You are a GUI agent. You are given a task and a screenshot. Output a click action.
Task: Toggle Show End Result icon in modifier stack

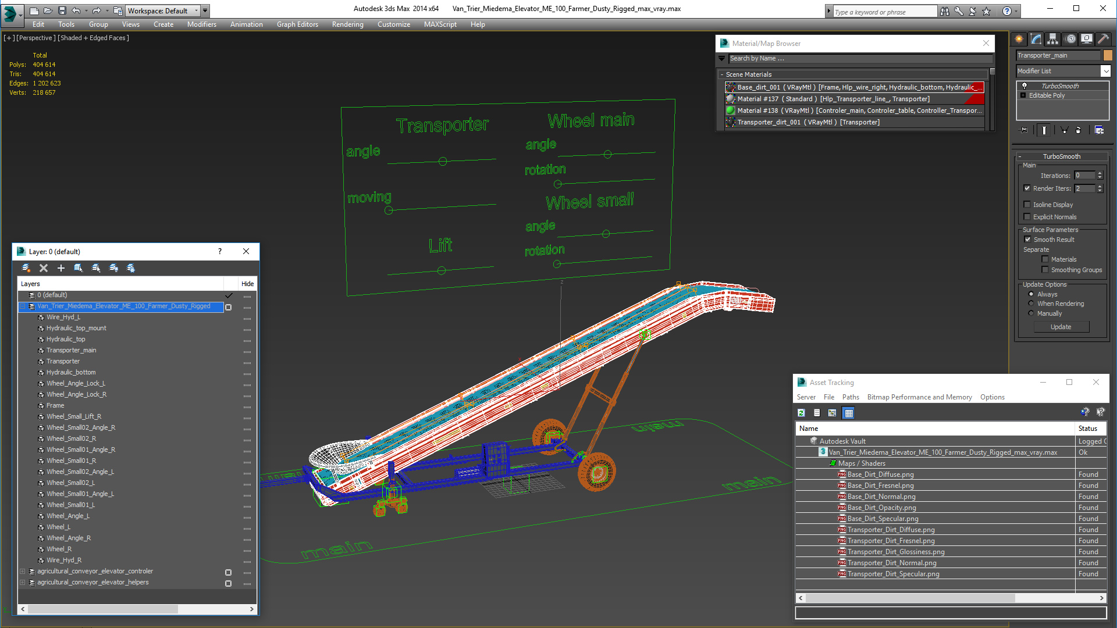click(1044, 130)
